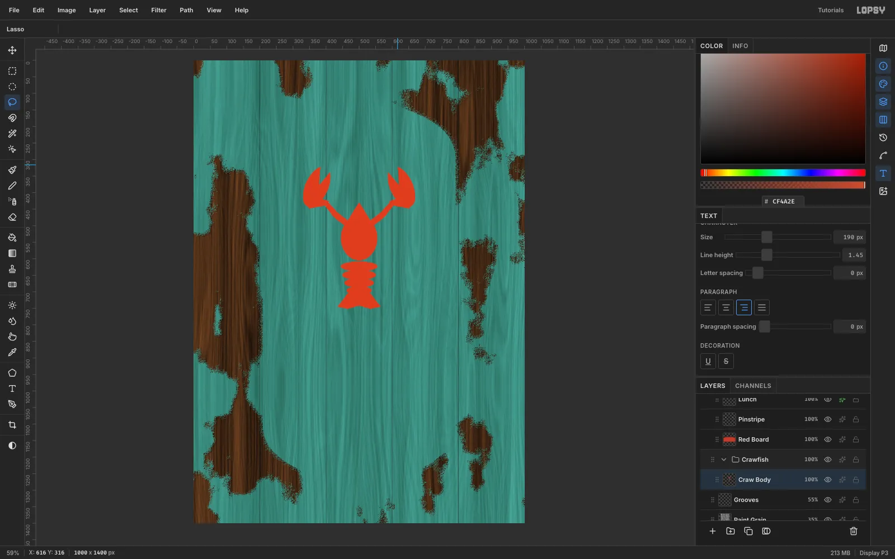Click the hue spectrum slider
This screenshot has width=895, height=559.
pyautogui.click(x=783, y=173)
